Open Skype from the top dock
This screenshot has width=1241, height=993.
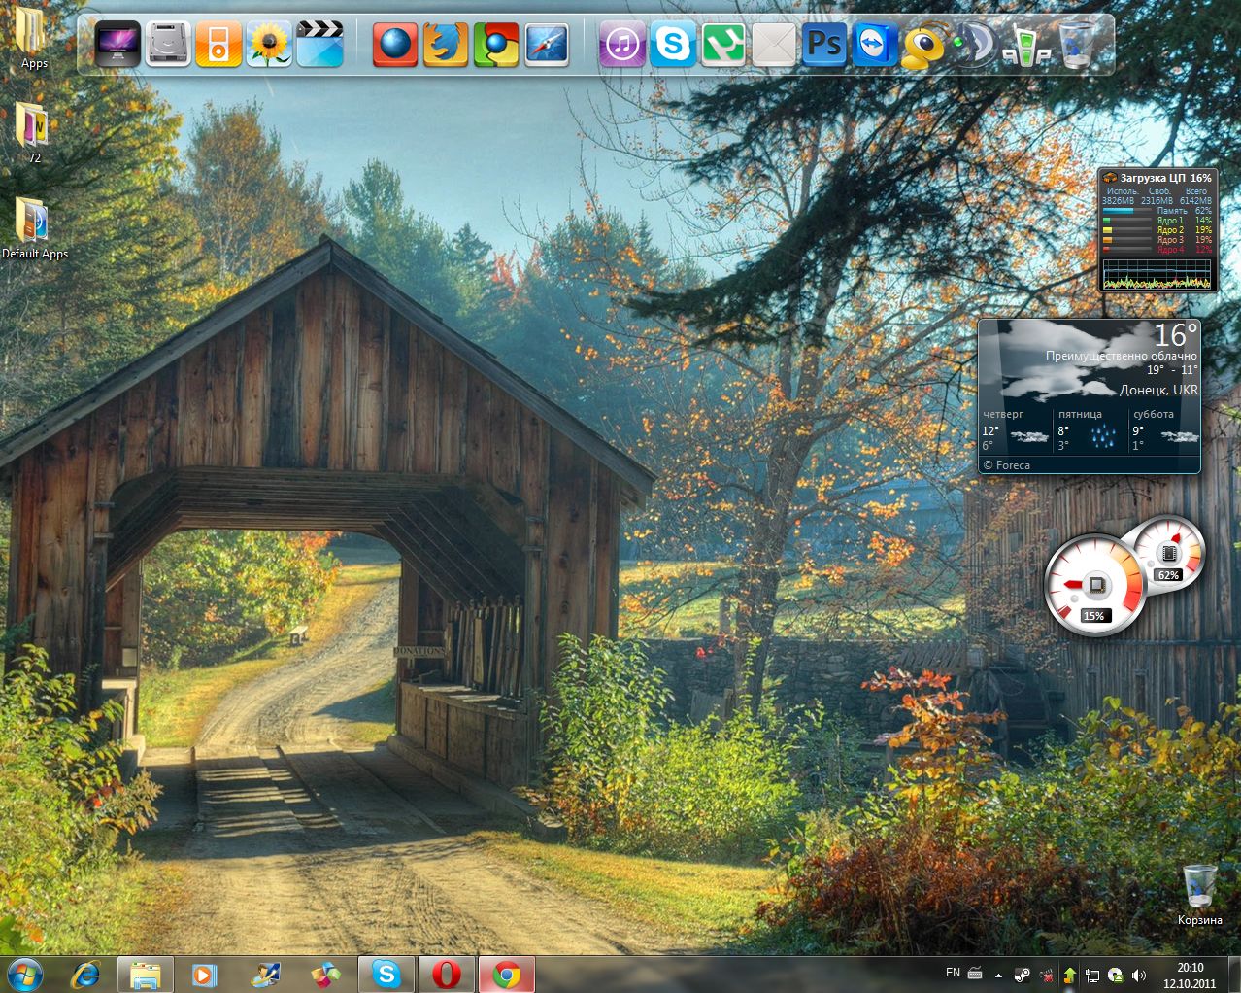[x=673, y=45]
